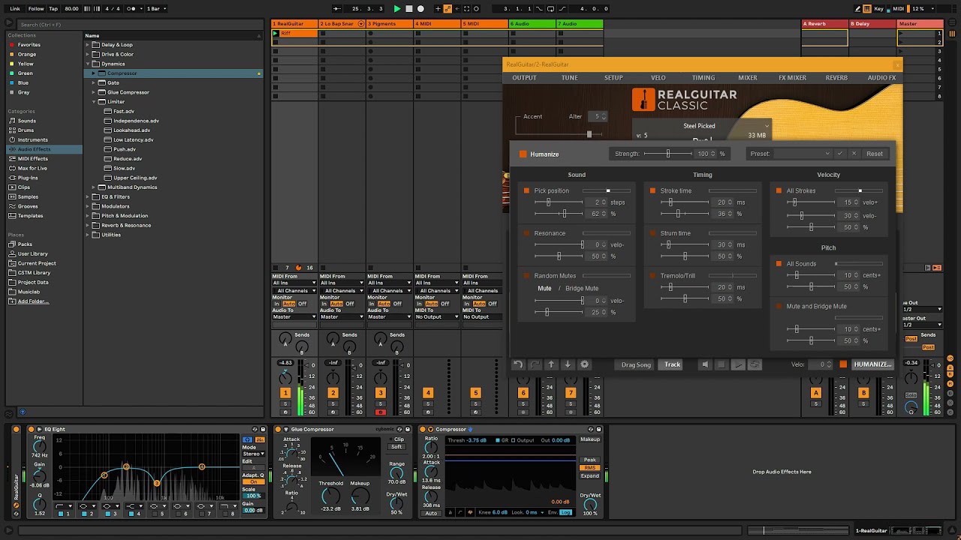Image resolution: width=961 pixels, height=540 pixels.
Task: Toggle the Key map mode button
Action: coord(879,9)
